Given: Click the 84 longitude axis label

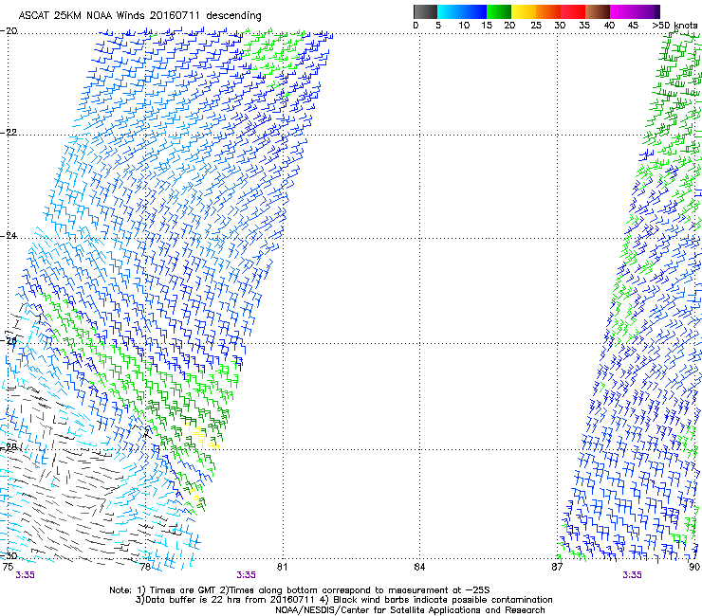Looking at the screenshot, I should (419, 567).
